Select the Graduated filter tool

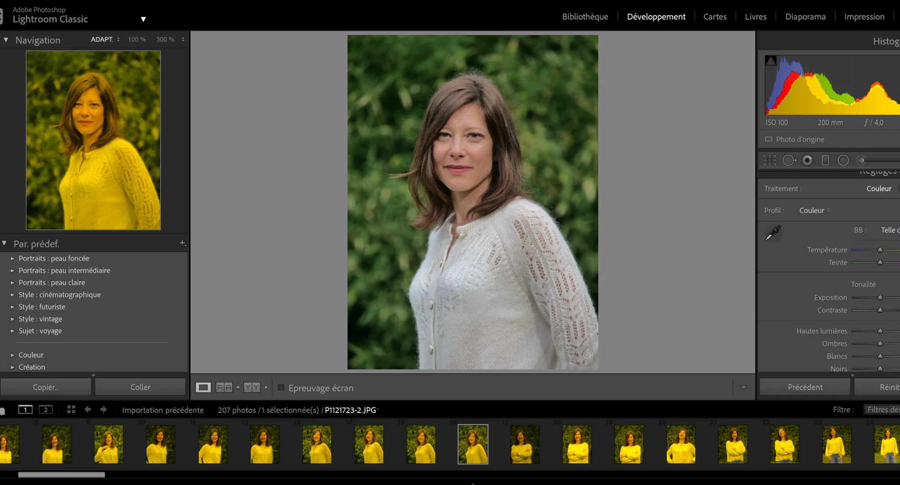825,160
